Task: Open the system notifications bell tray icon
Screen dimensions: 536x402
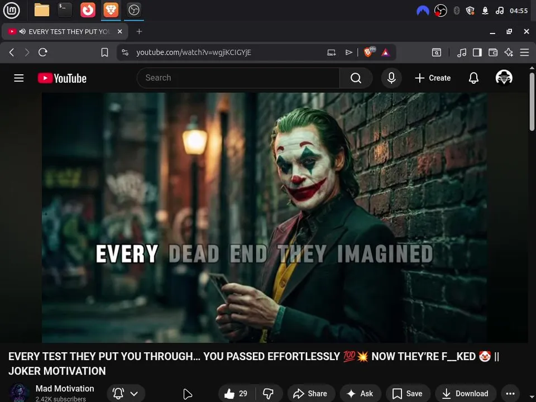Action: pyautogui.click(x=485, y=11)
